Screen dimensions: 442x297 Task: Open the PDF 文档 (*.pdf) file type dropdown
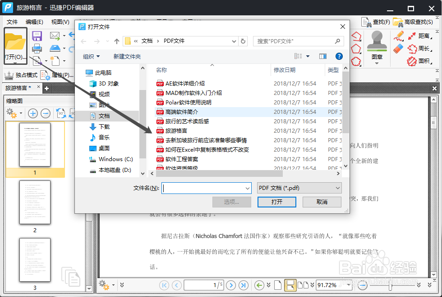[299, 188]
